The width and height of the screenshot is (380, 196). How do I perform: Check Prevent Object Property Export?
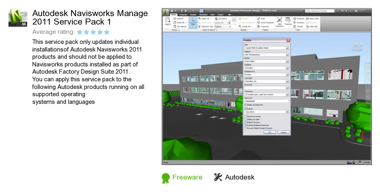(245, 128)
